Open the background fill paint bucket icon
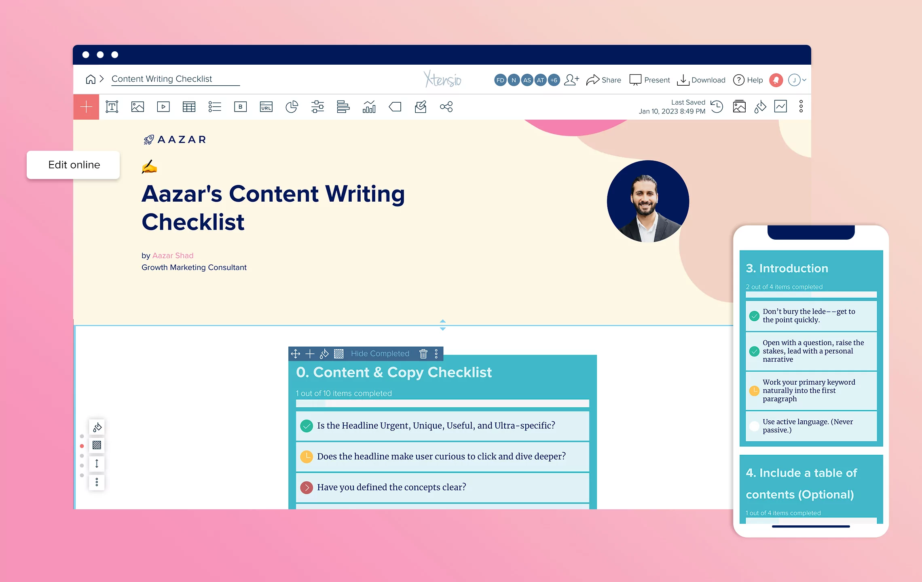Image resolution: width=922 pixels, height=582 pixels. (760, 107)
